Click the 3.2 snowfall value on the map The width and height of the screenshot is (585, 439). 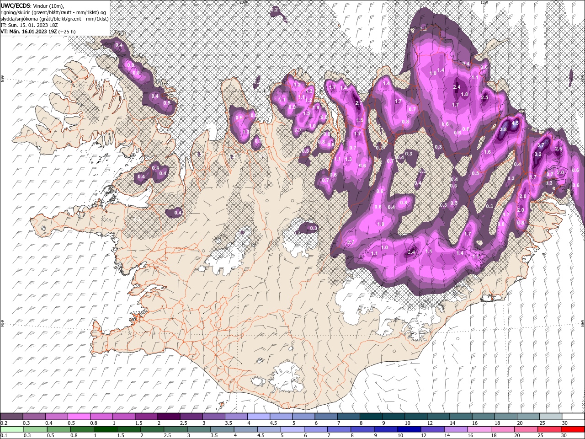coord(538,155)
